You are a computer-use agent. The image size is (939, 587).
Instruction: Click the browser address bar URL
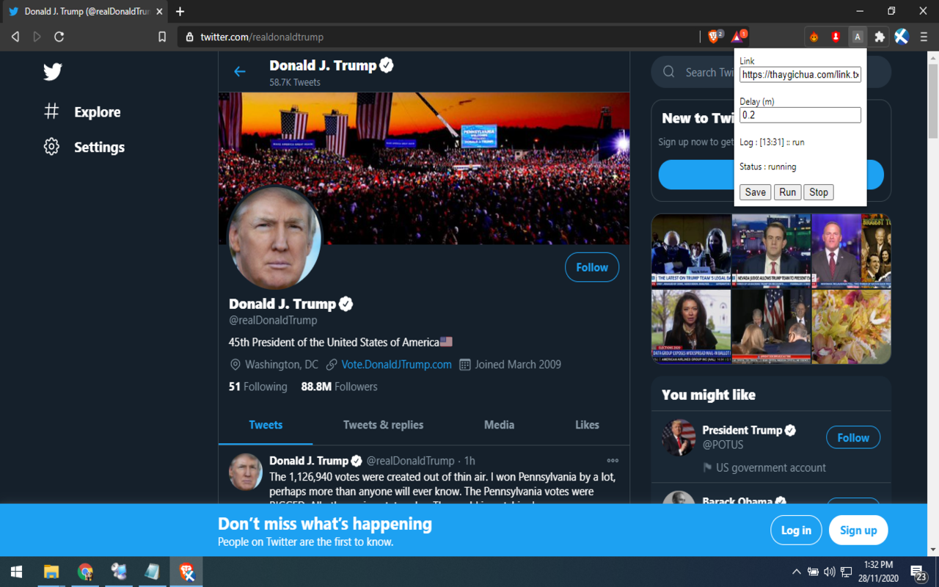click(261, 37)
